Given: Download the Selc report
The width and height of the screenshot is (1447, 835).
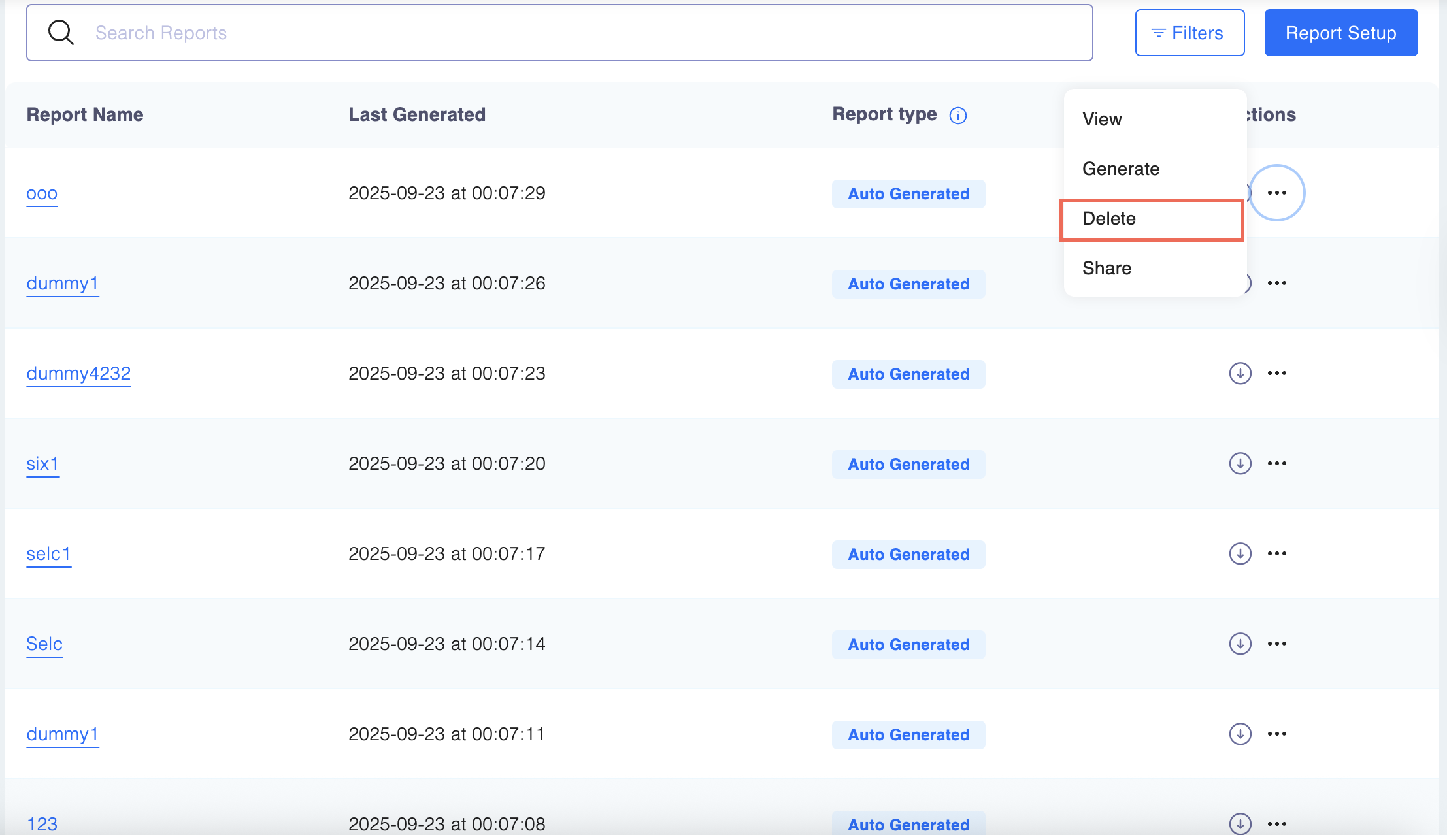Looking at the screenshot, I should 1240,644.
